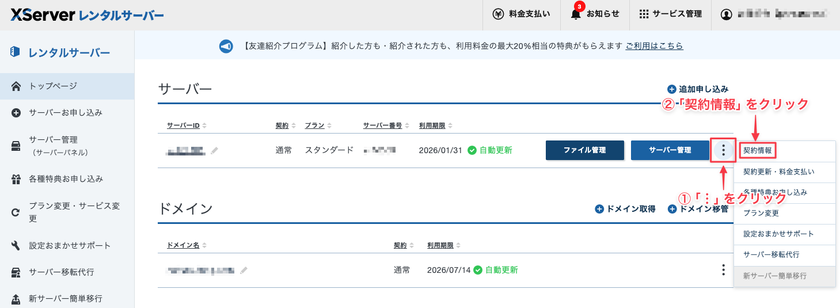Click the XServer レンタルサーバー logo
This screenshot has height=308, width=840.
87,15
